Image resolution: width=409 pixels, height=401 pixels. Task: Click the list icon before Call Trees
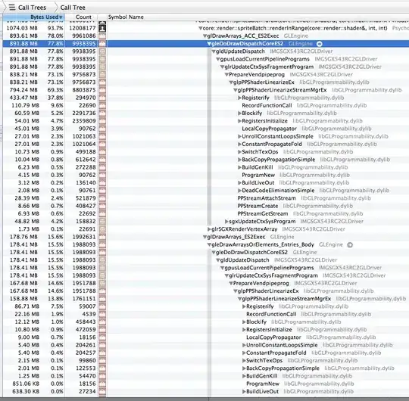(x=12, y=8)
